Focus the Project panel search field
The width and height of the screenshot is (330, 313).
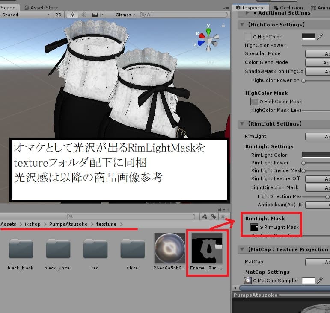coord(131,216)
